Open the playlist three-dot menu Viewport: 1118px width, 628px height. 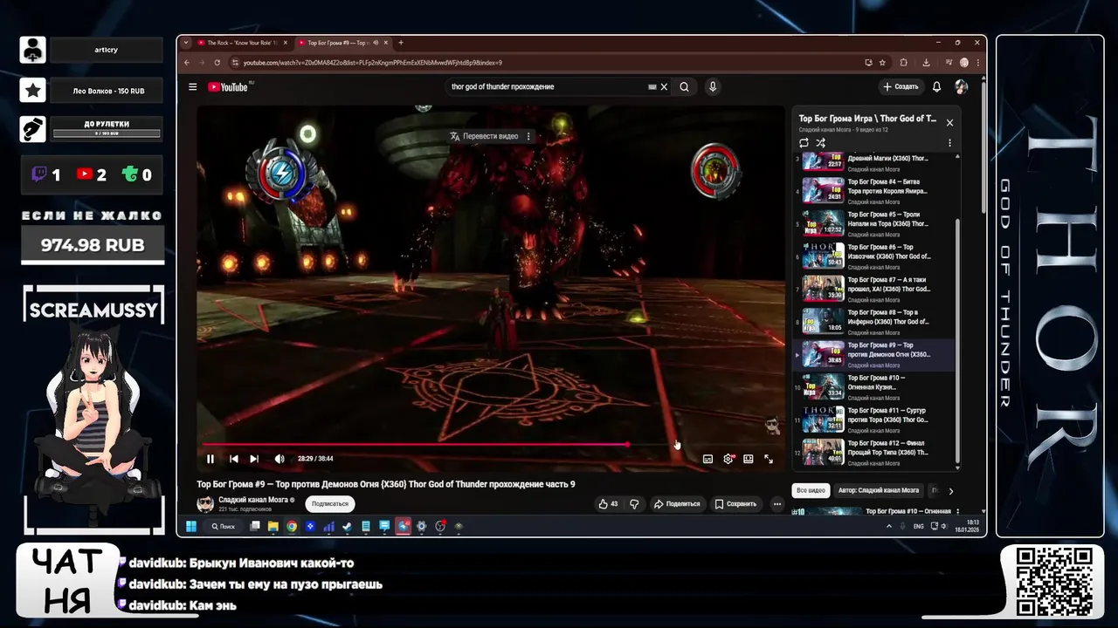pos(949,143)
